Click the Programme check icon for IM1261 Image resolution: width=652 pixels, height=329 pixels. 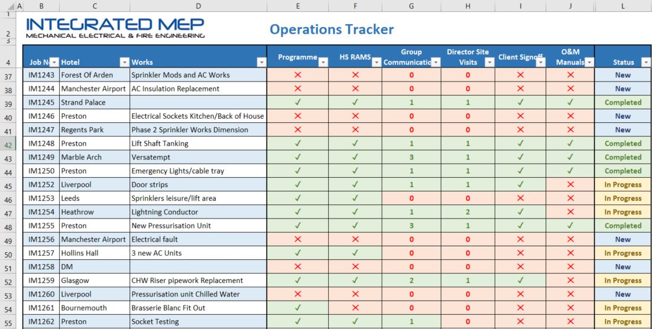(x=298, y=308)
